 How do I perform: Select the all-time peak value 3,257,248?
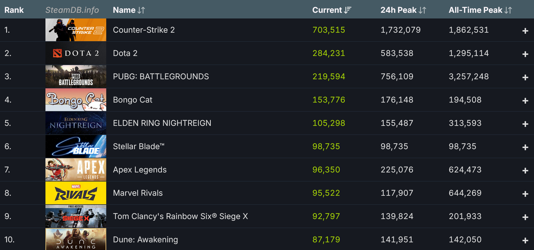pos(469,77)
